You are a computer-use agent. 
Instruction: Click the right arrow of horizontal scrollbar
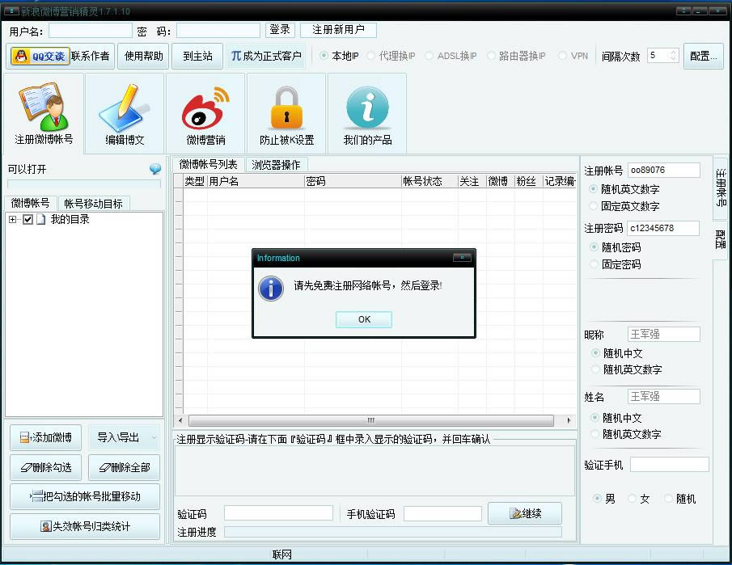pyautogui.click(x=569, y=420)
